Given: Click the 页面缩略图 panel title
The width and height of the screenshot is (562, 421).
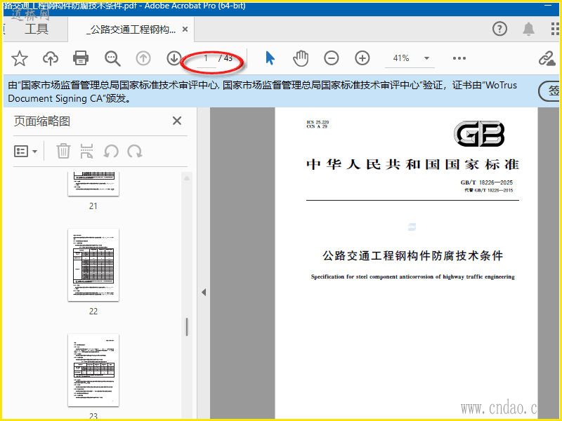Looking at the screenshot, I should click(x=42, y=121).
